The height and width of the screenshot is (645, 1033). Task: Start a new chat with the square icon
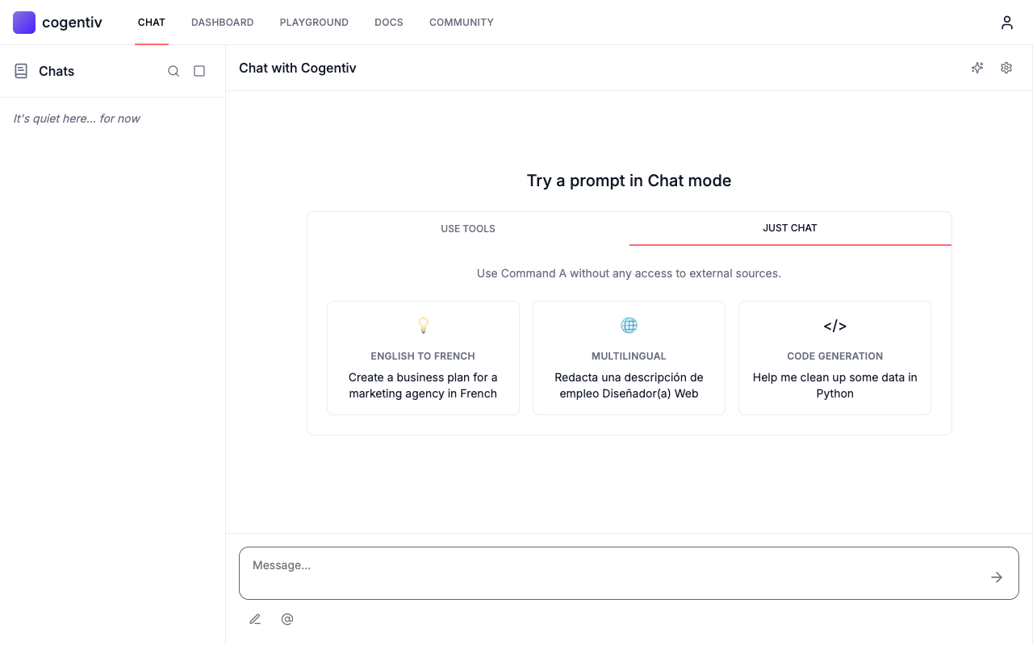(199, 71)
